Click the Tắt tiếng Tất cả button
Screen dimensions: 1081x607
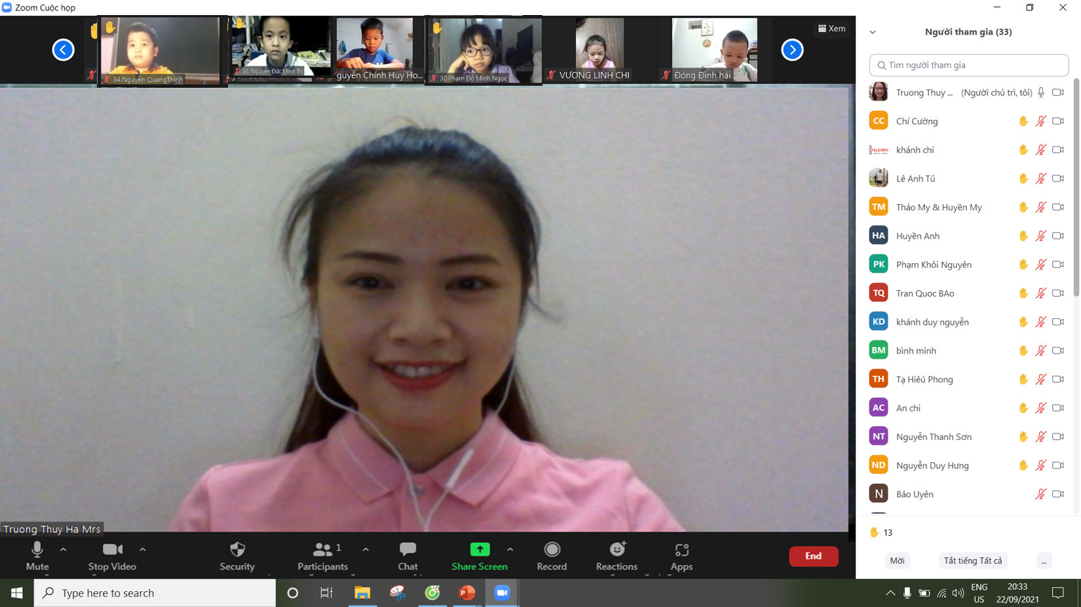tap(972, 561)
